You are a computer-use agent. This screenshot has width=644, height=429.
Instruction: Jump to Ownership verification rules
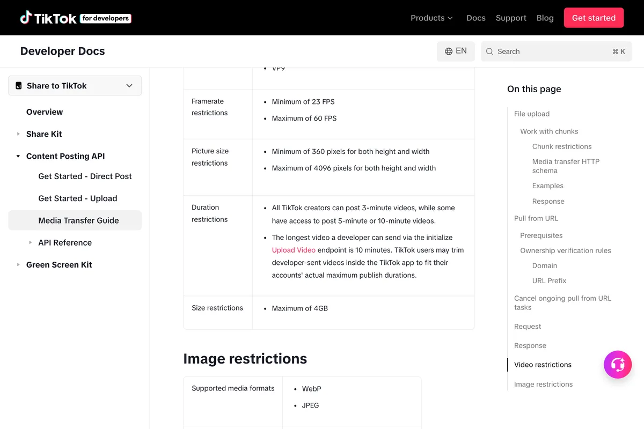[566, 250]
